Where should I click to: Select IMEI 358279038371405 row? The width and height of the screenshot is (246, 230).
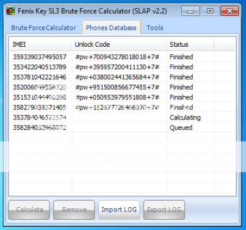tap(122, 108)
